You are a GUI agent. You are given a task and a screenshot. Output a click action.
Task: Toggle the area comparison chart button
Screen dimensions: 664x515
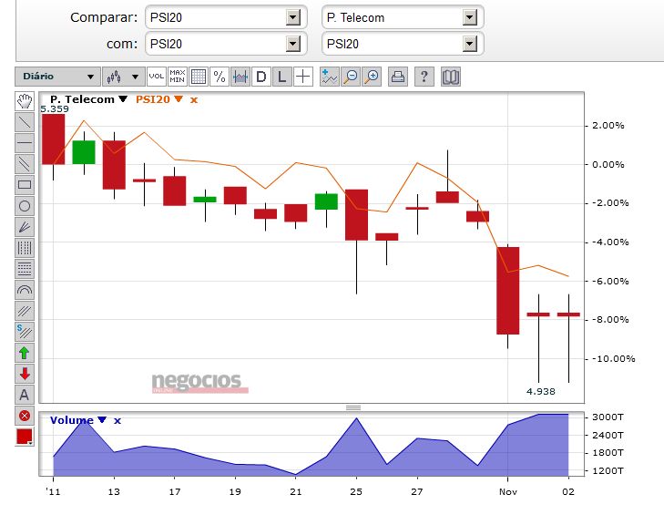240,77
